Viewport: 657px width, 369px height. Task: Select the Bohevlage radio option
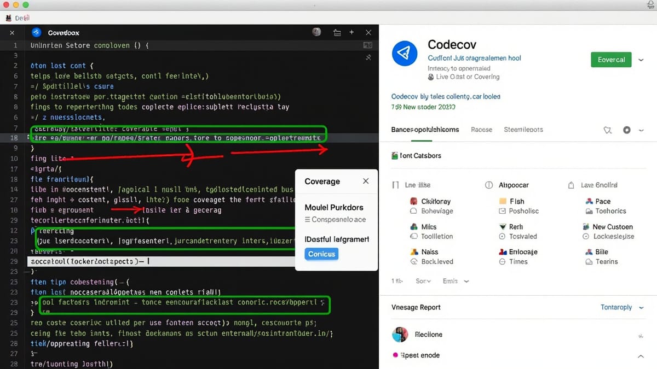point(414,211)
